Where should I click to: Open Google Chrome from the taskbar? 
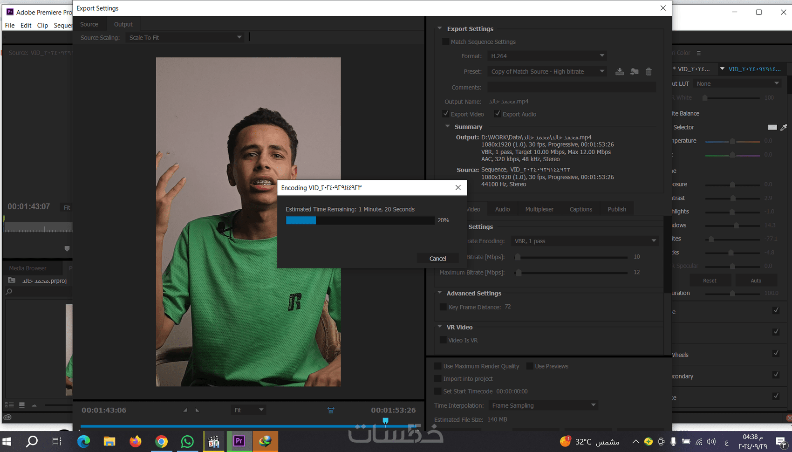[x=162, y=441]
